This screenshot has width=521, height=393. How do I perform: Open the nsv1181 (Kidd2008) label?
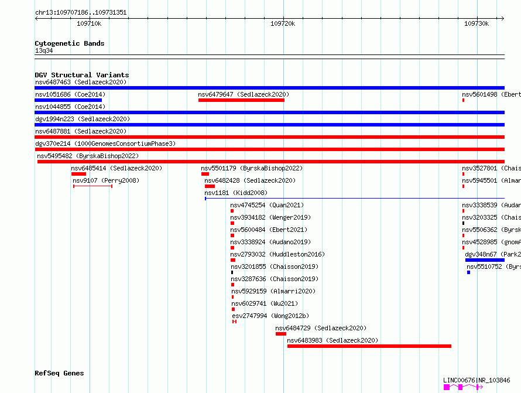[x=236, y=193]
